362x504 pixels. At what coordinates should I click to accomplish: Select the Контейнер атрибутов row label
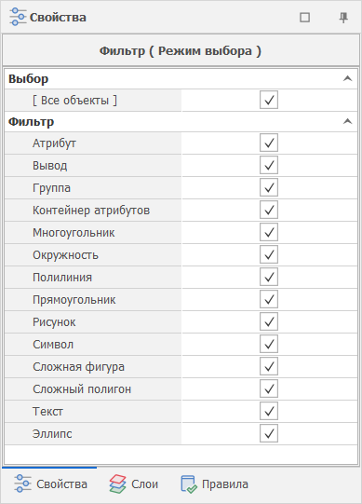point(91,211)
